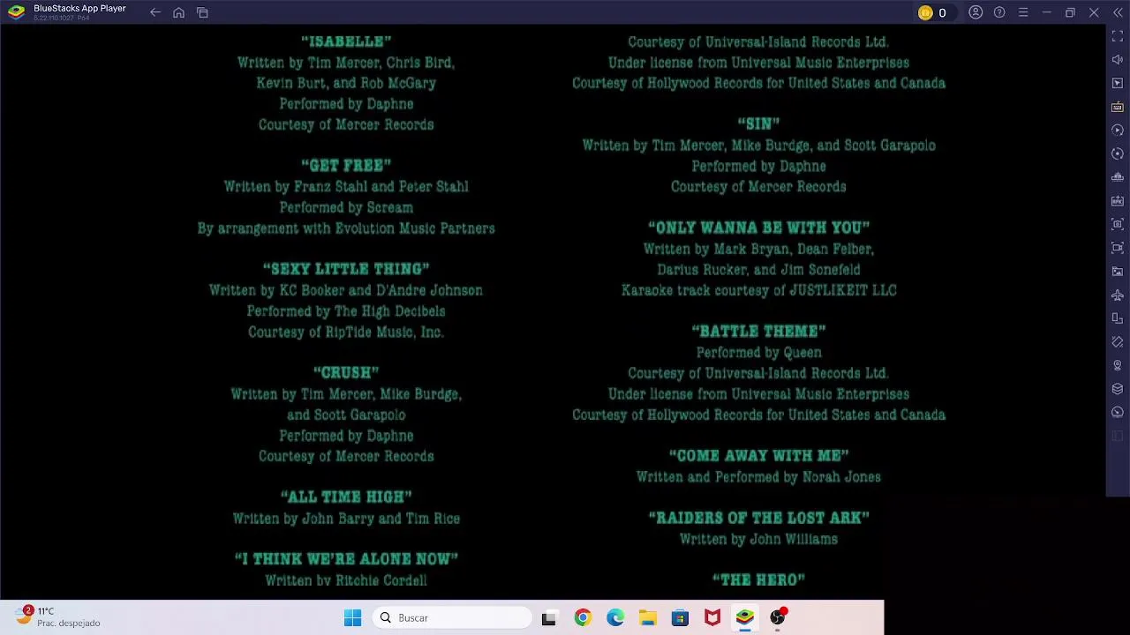Open the multi-instance tabs icon
This screenshot has width=1130, height=635.
[202, 12]
